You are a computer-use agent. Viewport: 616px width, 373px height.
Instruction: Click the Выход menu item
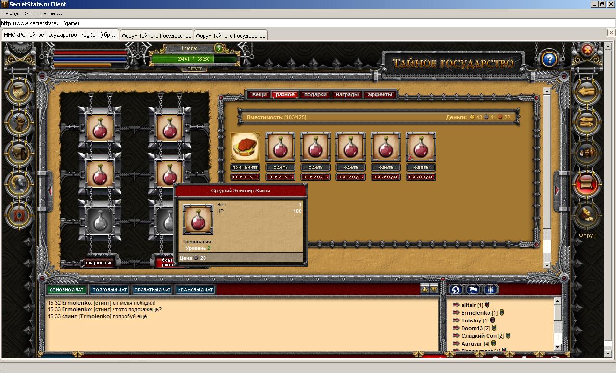click(x=11, y=13)
